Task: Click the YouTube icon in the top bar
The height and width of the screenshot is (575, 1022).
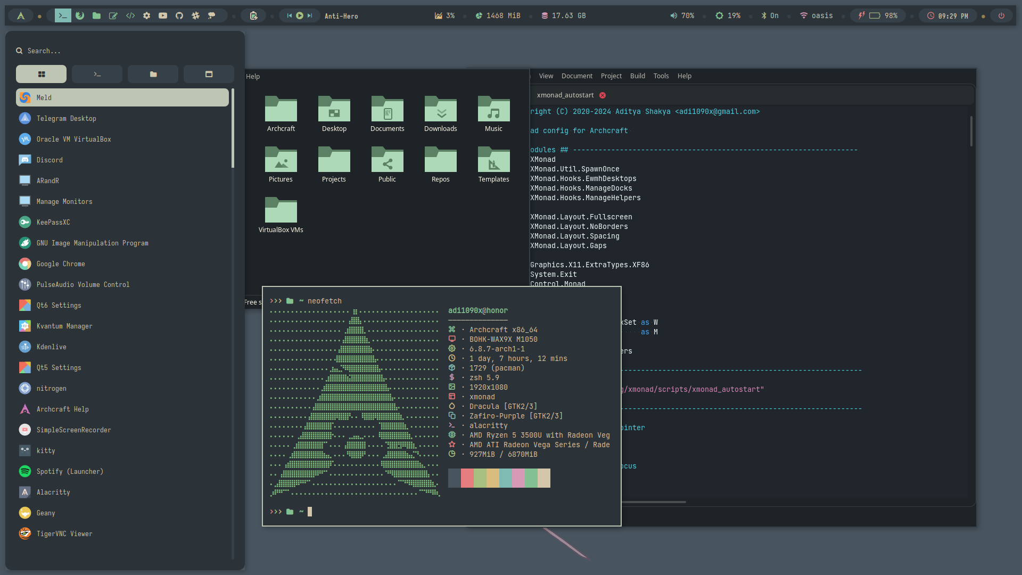Action: [163, 15]
